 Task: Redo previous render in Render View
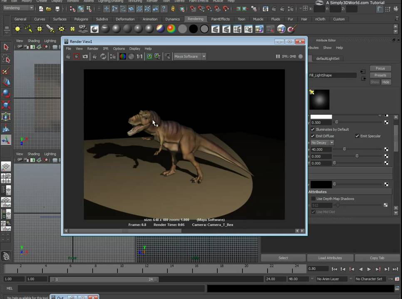68,56
